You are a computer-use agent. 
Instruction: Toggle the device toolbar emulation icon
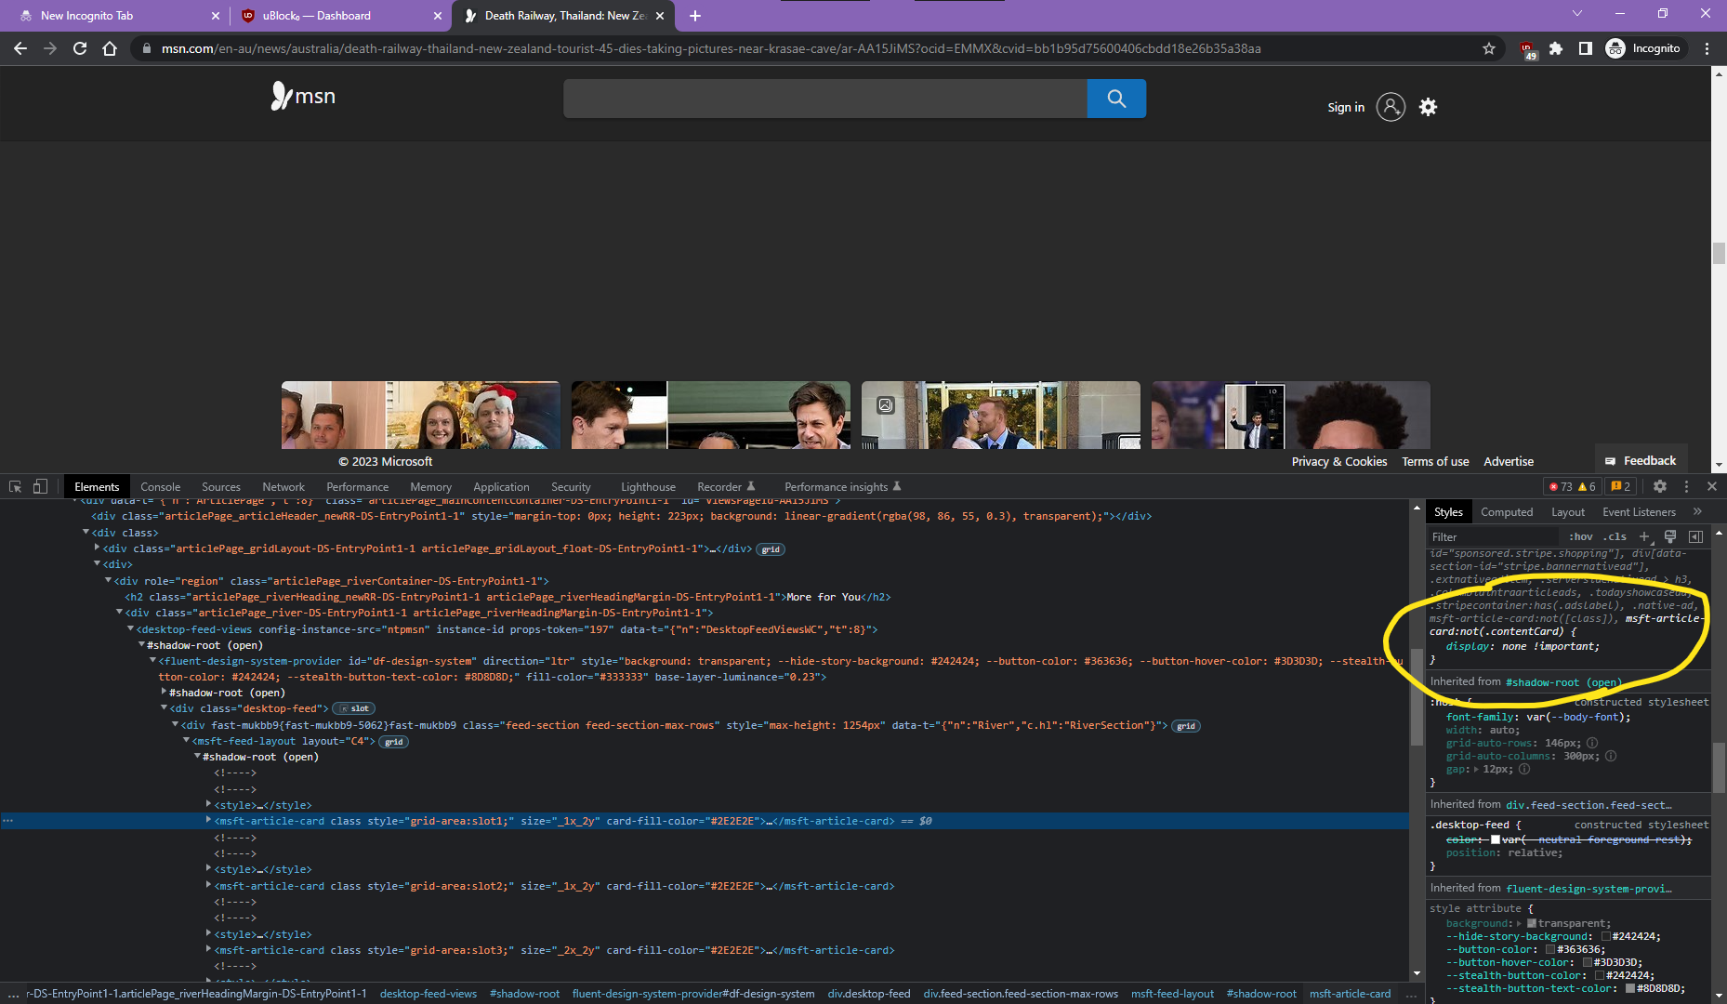[40, 486]
